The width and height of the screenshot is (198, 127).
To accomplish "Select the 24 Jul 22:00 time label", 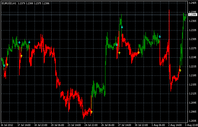I will click(91, 125).
